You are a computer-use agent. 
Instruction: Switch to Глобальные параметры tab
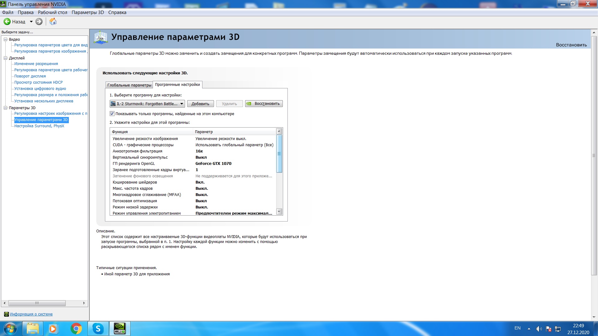[x=129, y=85]
